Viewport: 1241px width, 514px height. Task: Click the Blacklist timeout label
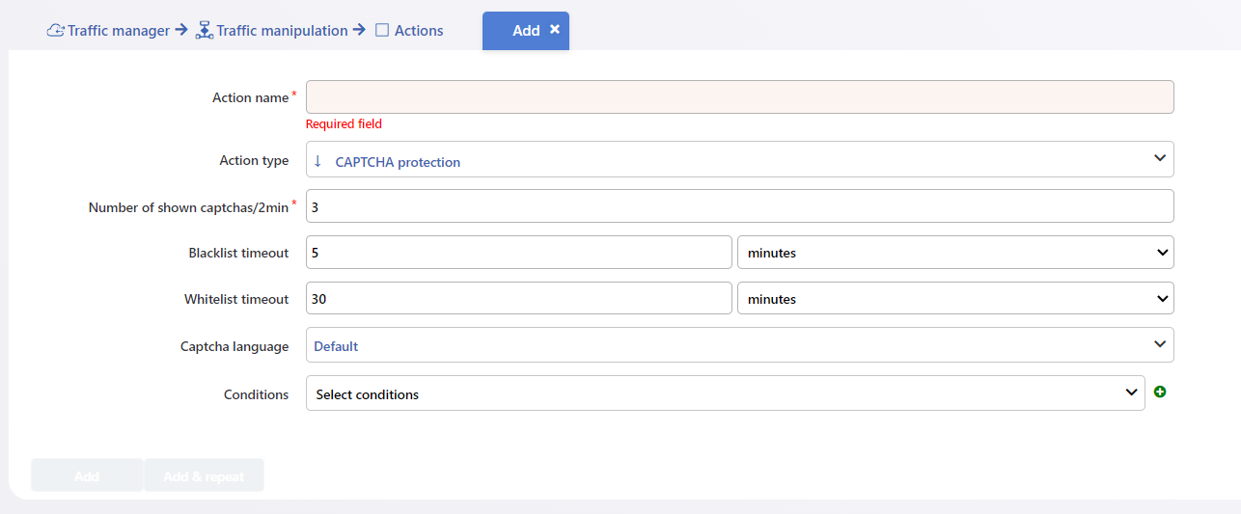[x=238, y=253]
